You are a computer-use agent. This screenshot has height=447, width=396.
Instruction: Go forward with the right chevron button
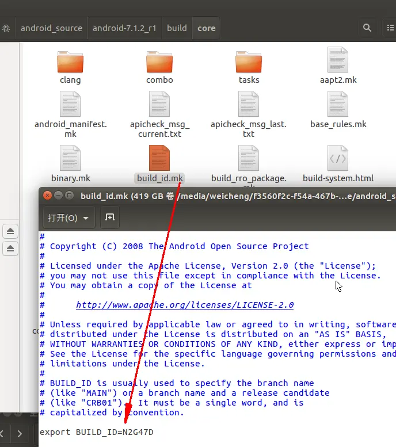(x=20, y=434)
